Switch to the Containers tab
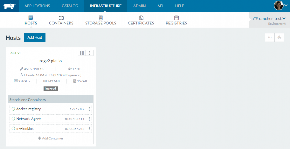The image size is (290, 149). tap(61, 20)
